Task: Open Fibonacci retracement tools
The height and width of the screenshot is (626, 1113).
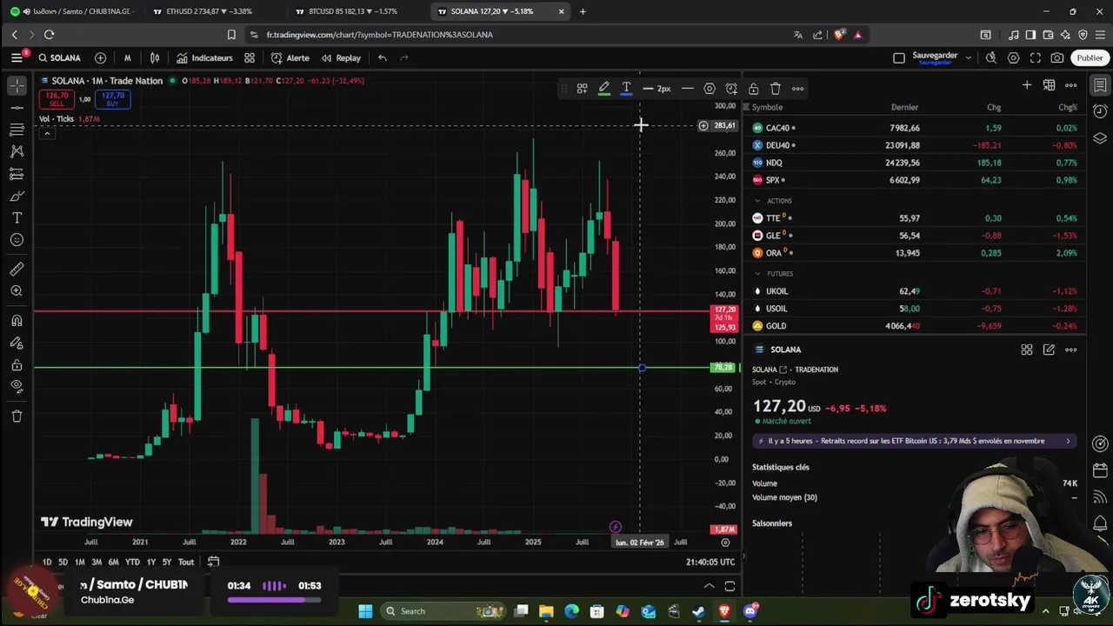Action: tap(17, 130)
